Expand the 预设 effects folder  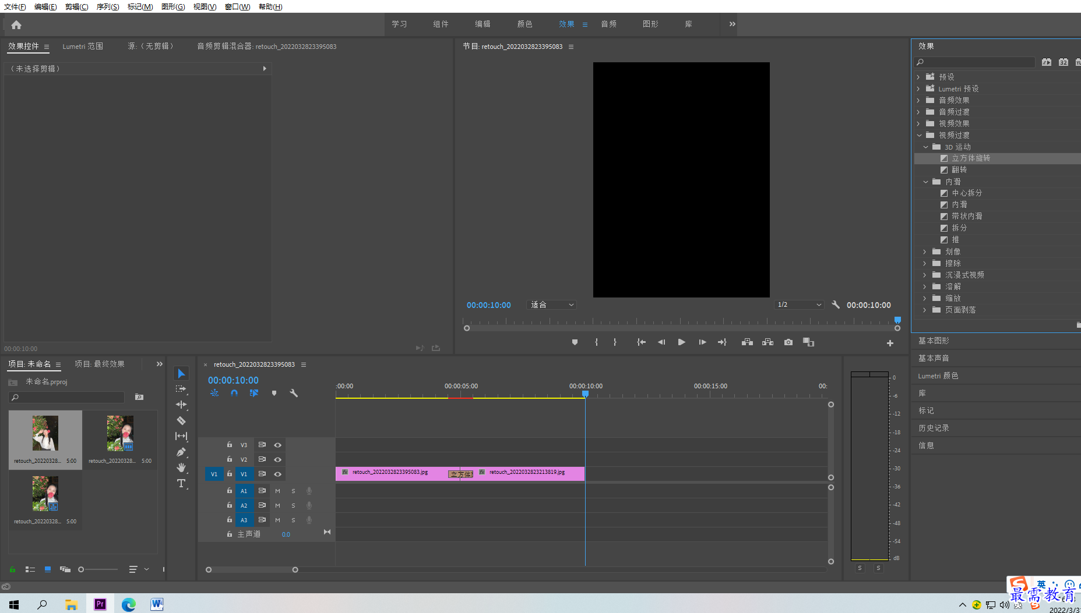point(919,77)
